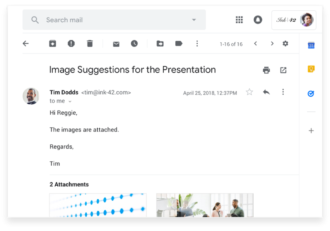Open Gmail notifications bell

[258, 20]
